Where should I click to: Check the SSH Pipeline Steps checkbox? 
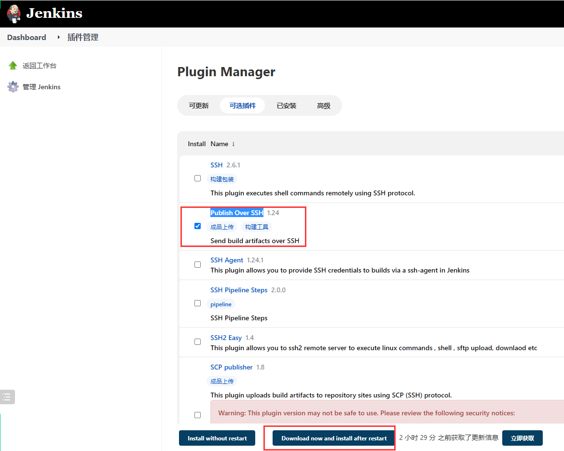point(197,303)
